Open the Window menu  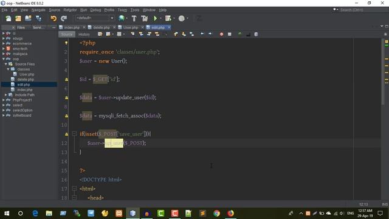pos(149,10)
